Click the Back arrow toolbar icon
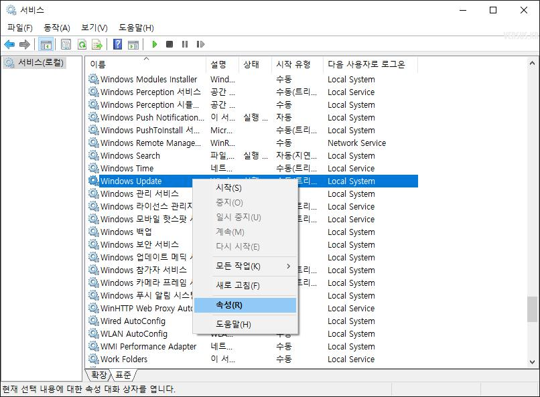This screenshot has width=540, height=397. coord(9,44)
